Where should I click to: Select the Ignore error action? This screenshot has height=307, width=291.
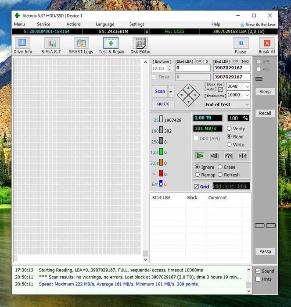tap(198, 167)
